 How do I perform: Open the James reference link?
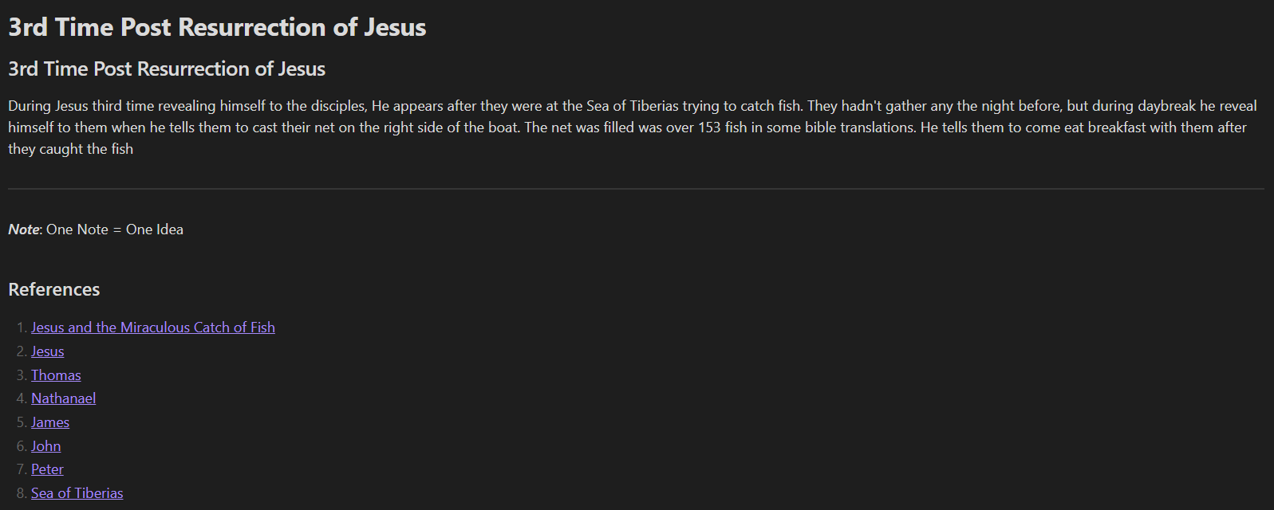(x=50, y=422)
